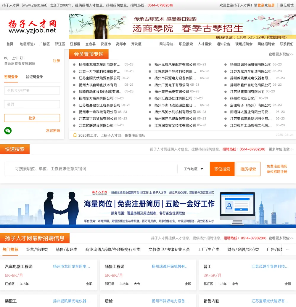Click the 扬子人才网 site logo

[x=32, y=26]
